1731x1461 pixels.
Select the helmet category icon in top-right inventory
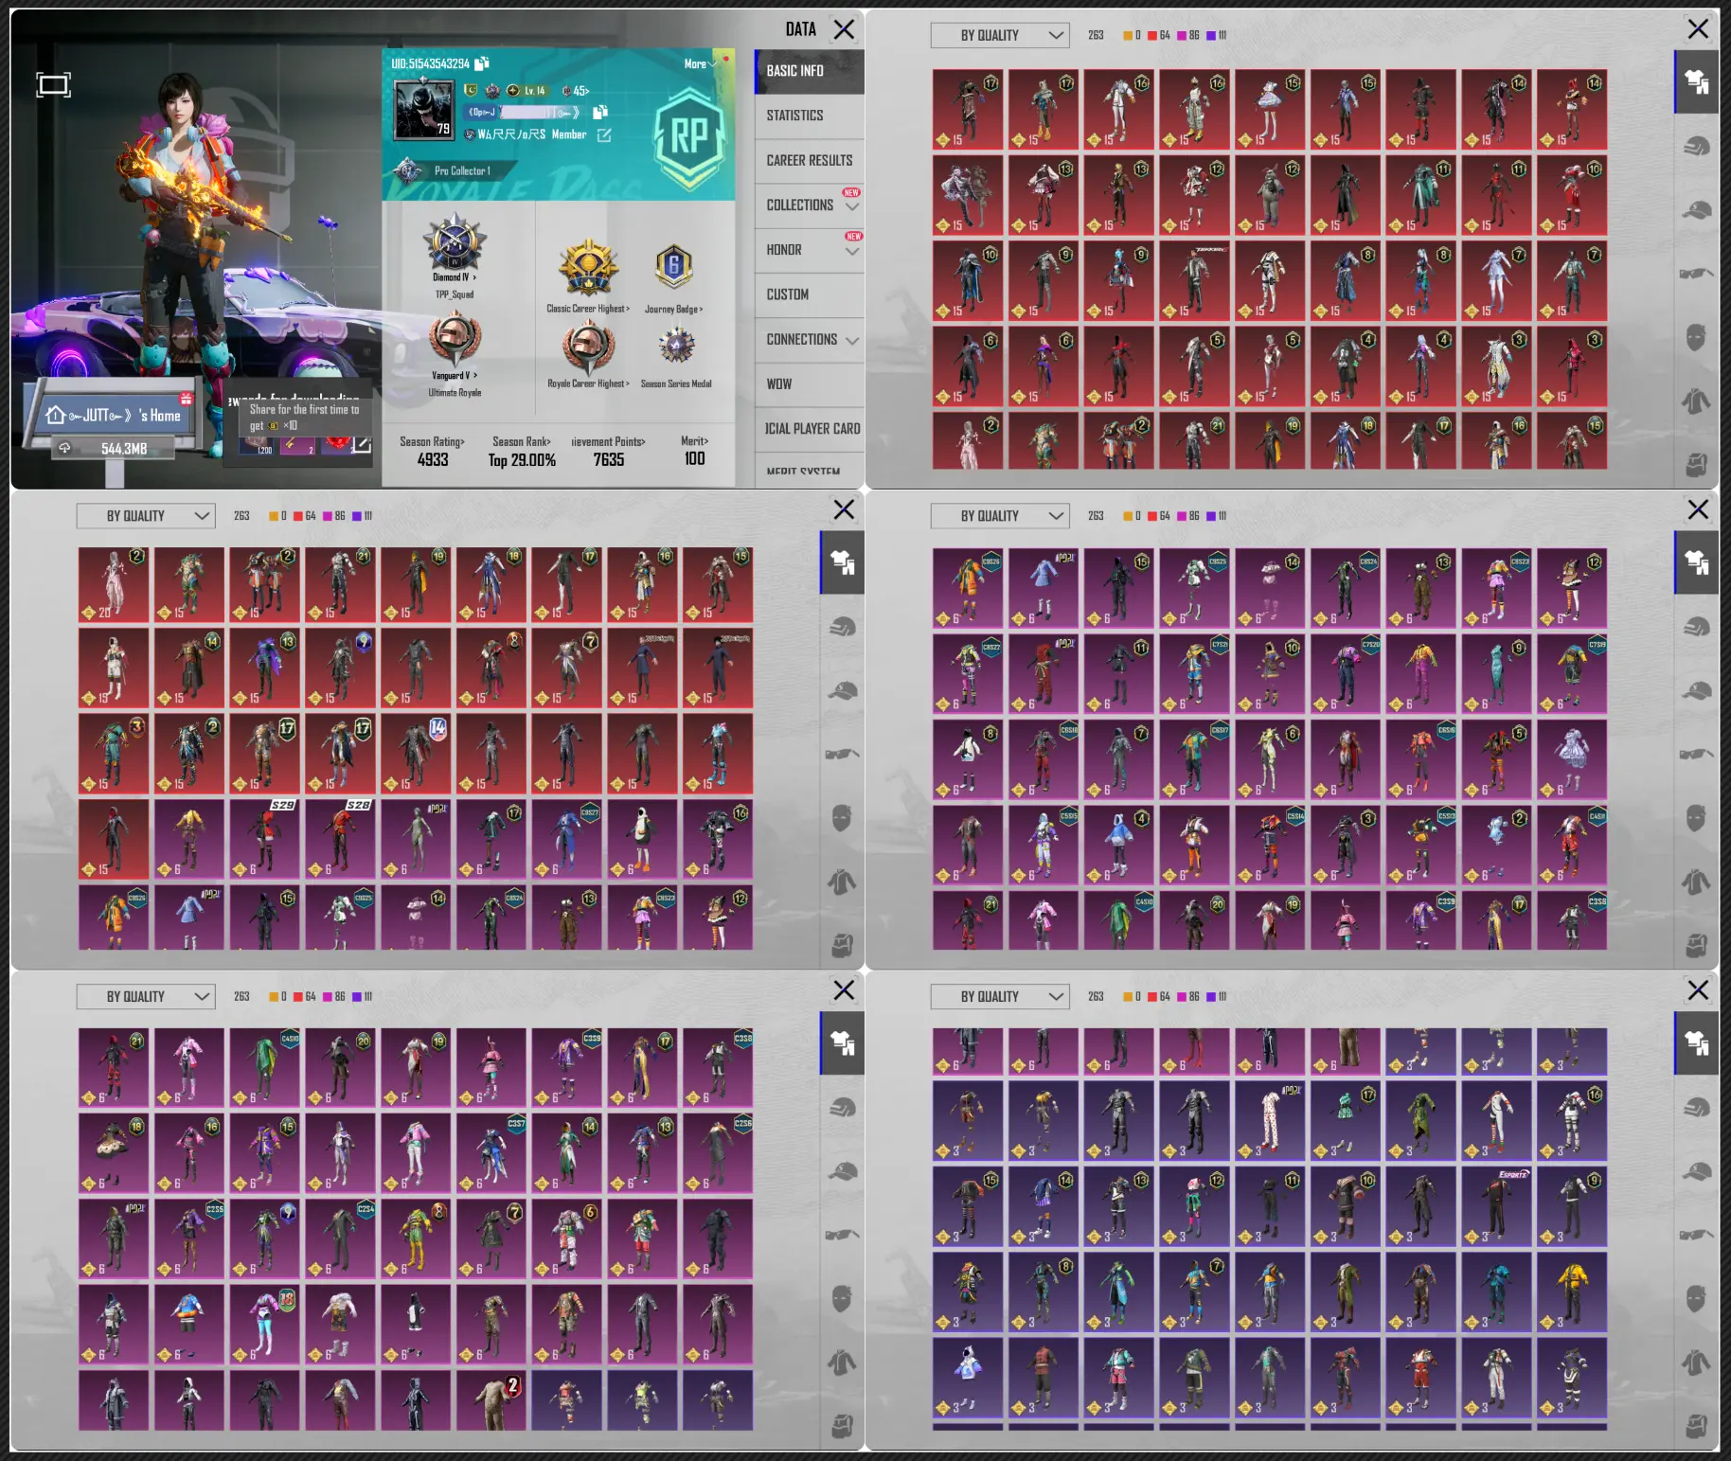(x=1696, y=147)
